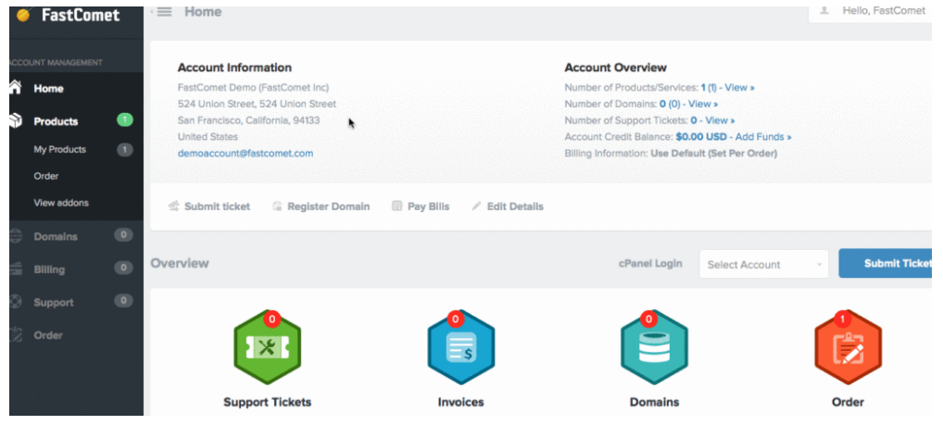The height and width of the screenshot is (425, 943).
Task: Click the Invoices label under blue icon
Action: [460, 402]
